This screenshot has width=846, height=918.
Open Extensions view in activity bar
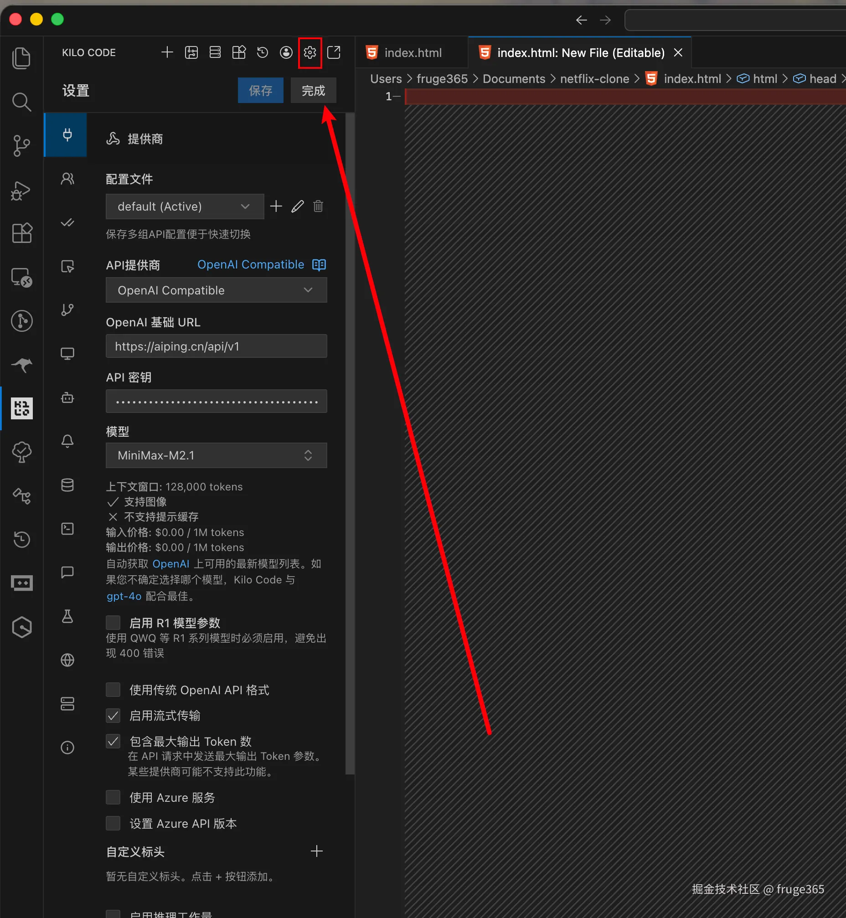click(21, 233)
